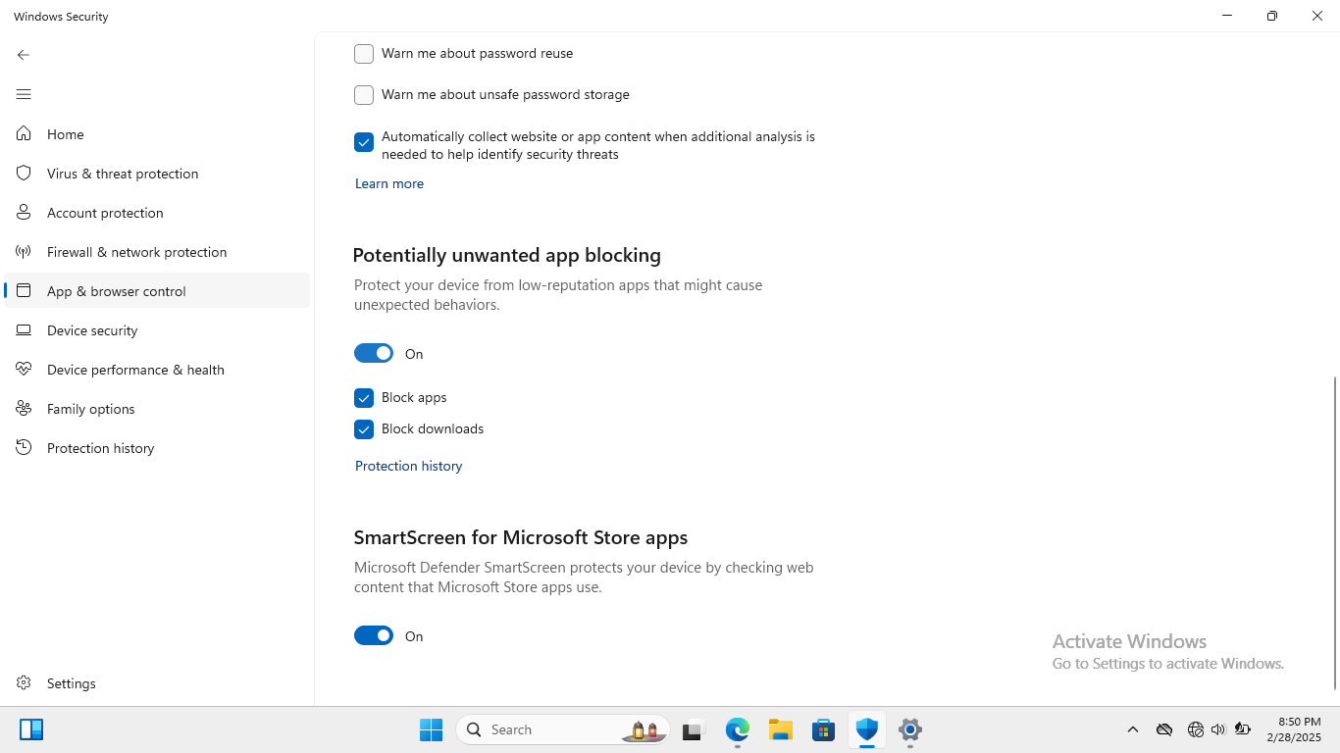Open Virus & threat protection section
Viewport: 1340px width, 753px height.
pyautogui.click(x=121, y=174)
